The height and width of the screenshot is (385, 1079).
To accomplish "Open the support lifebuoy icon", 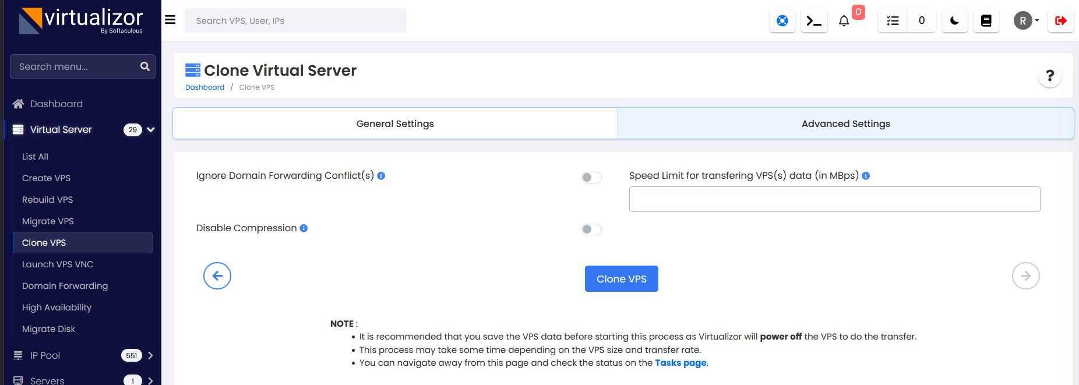I will [782, 21].
